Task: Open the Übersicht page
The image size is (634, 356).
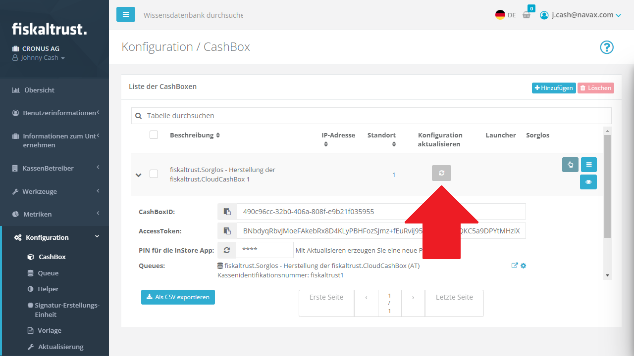Action: pyautogui.click(x=54, y=90)
